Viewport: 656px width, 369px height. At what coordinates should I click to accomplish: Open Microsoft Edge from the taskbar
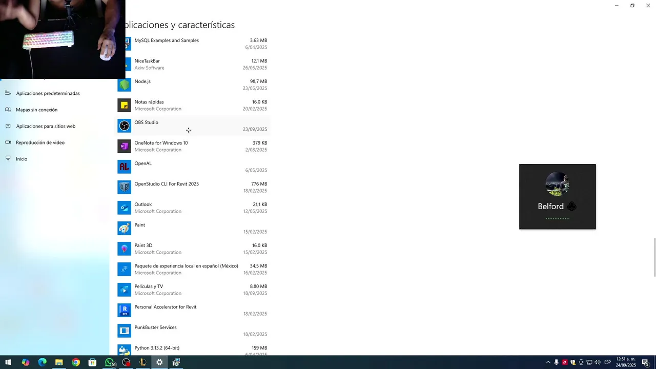pos(43,362)
